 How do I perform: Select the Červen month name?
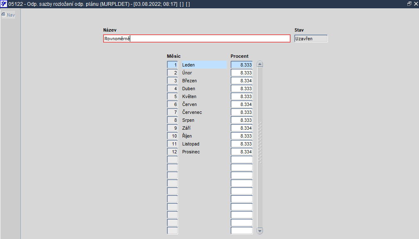189,104
